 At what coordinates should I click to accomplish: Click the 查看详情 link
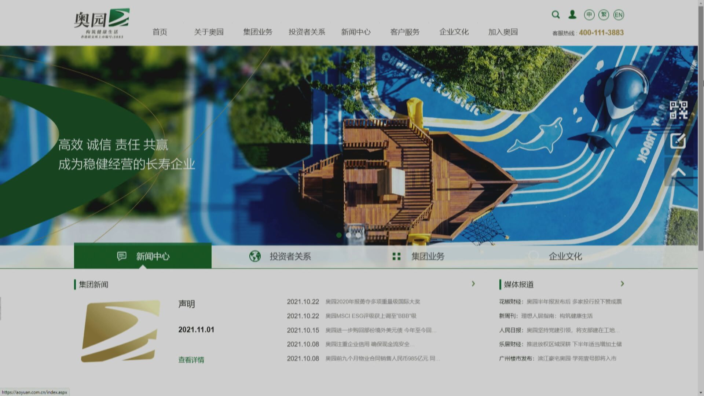pyautogui.click(x=190, y=360)
